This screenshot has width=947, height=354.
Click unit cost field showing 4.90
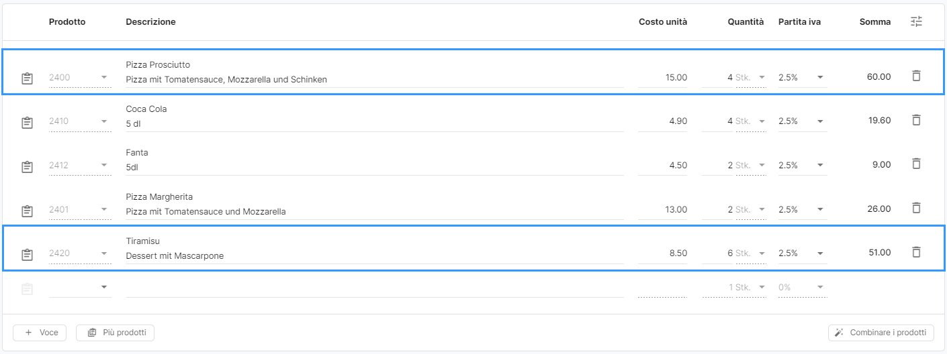click(663, 121)
